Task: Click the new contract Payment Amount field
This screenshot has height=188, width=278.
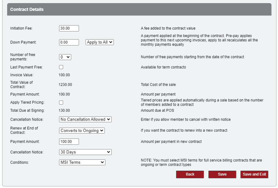Action: pyautogui.click(x=69, y=142)
